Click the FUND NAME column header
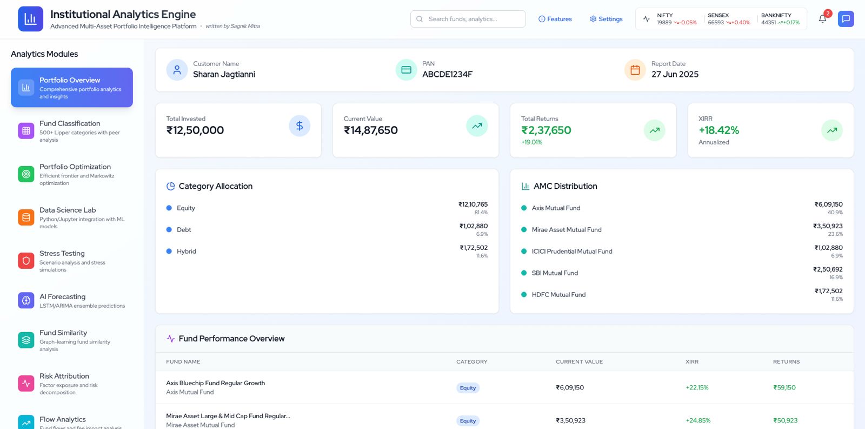The width and height of the screenshot is (865, 429). click(183, 362)
